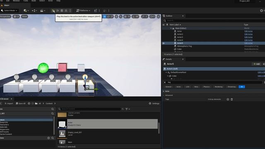Screen dimensions: 265x149
Task: Select the Streaming filter in Details
Action: tap(231, 87)
